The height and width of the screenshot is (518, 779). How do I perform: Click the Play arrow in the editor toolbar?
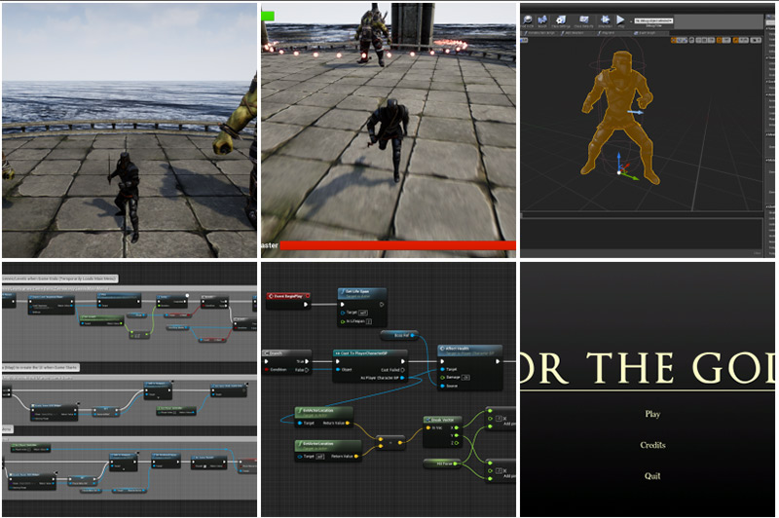click(x=620, y=19)
